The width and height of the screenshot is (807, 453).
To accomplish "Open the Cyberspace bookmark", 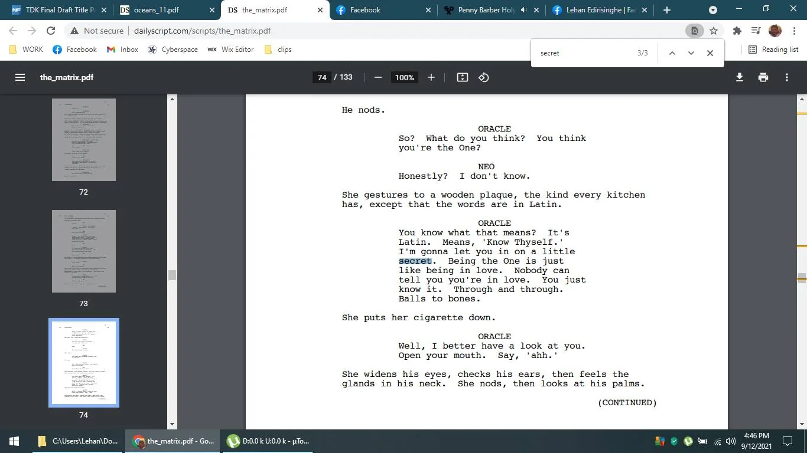I will coord(173,50).
